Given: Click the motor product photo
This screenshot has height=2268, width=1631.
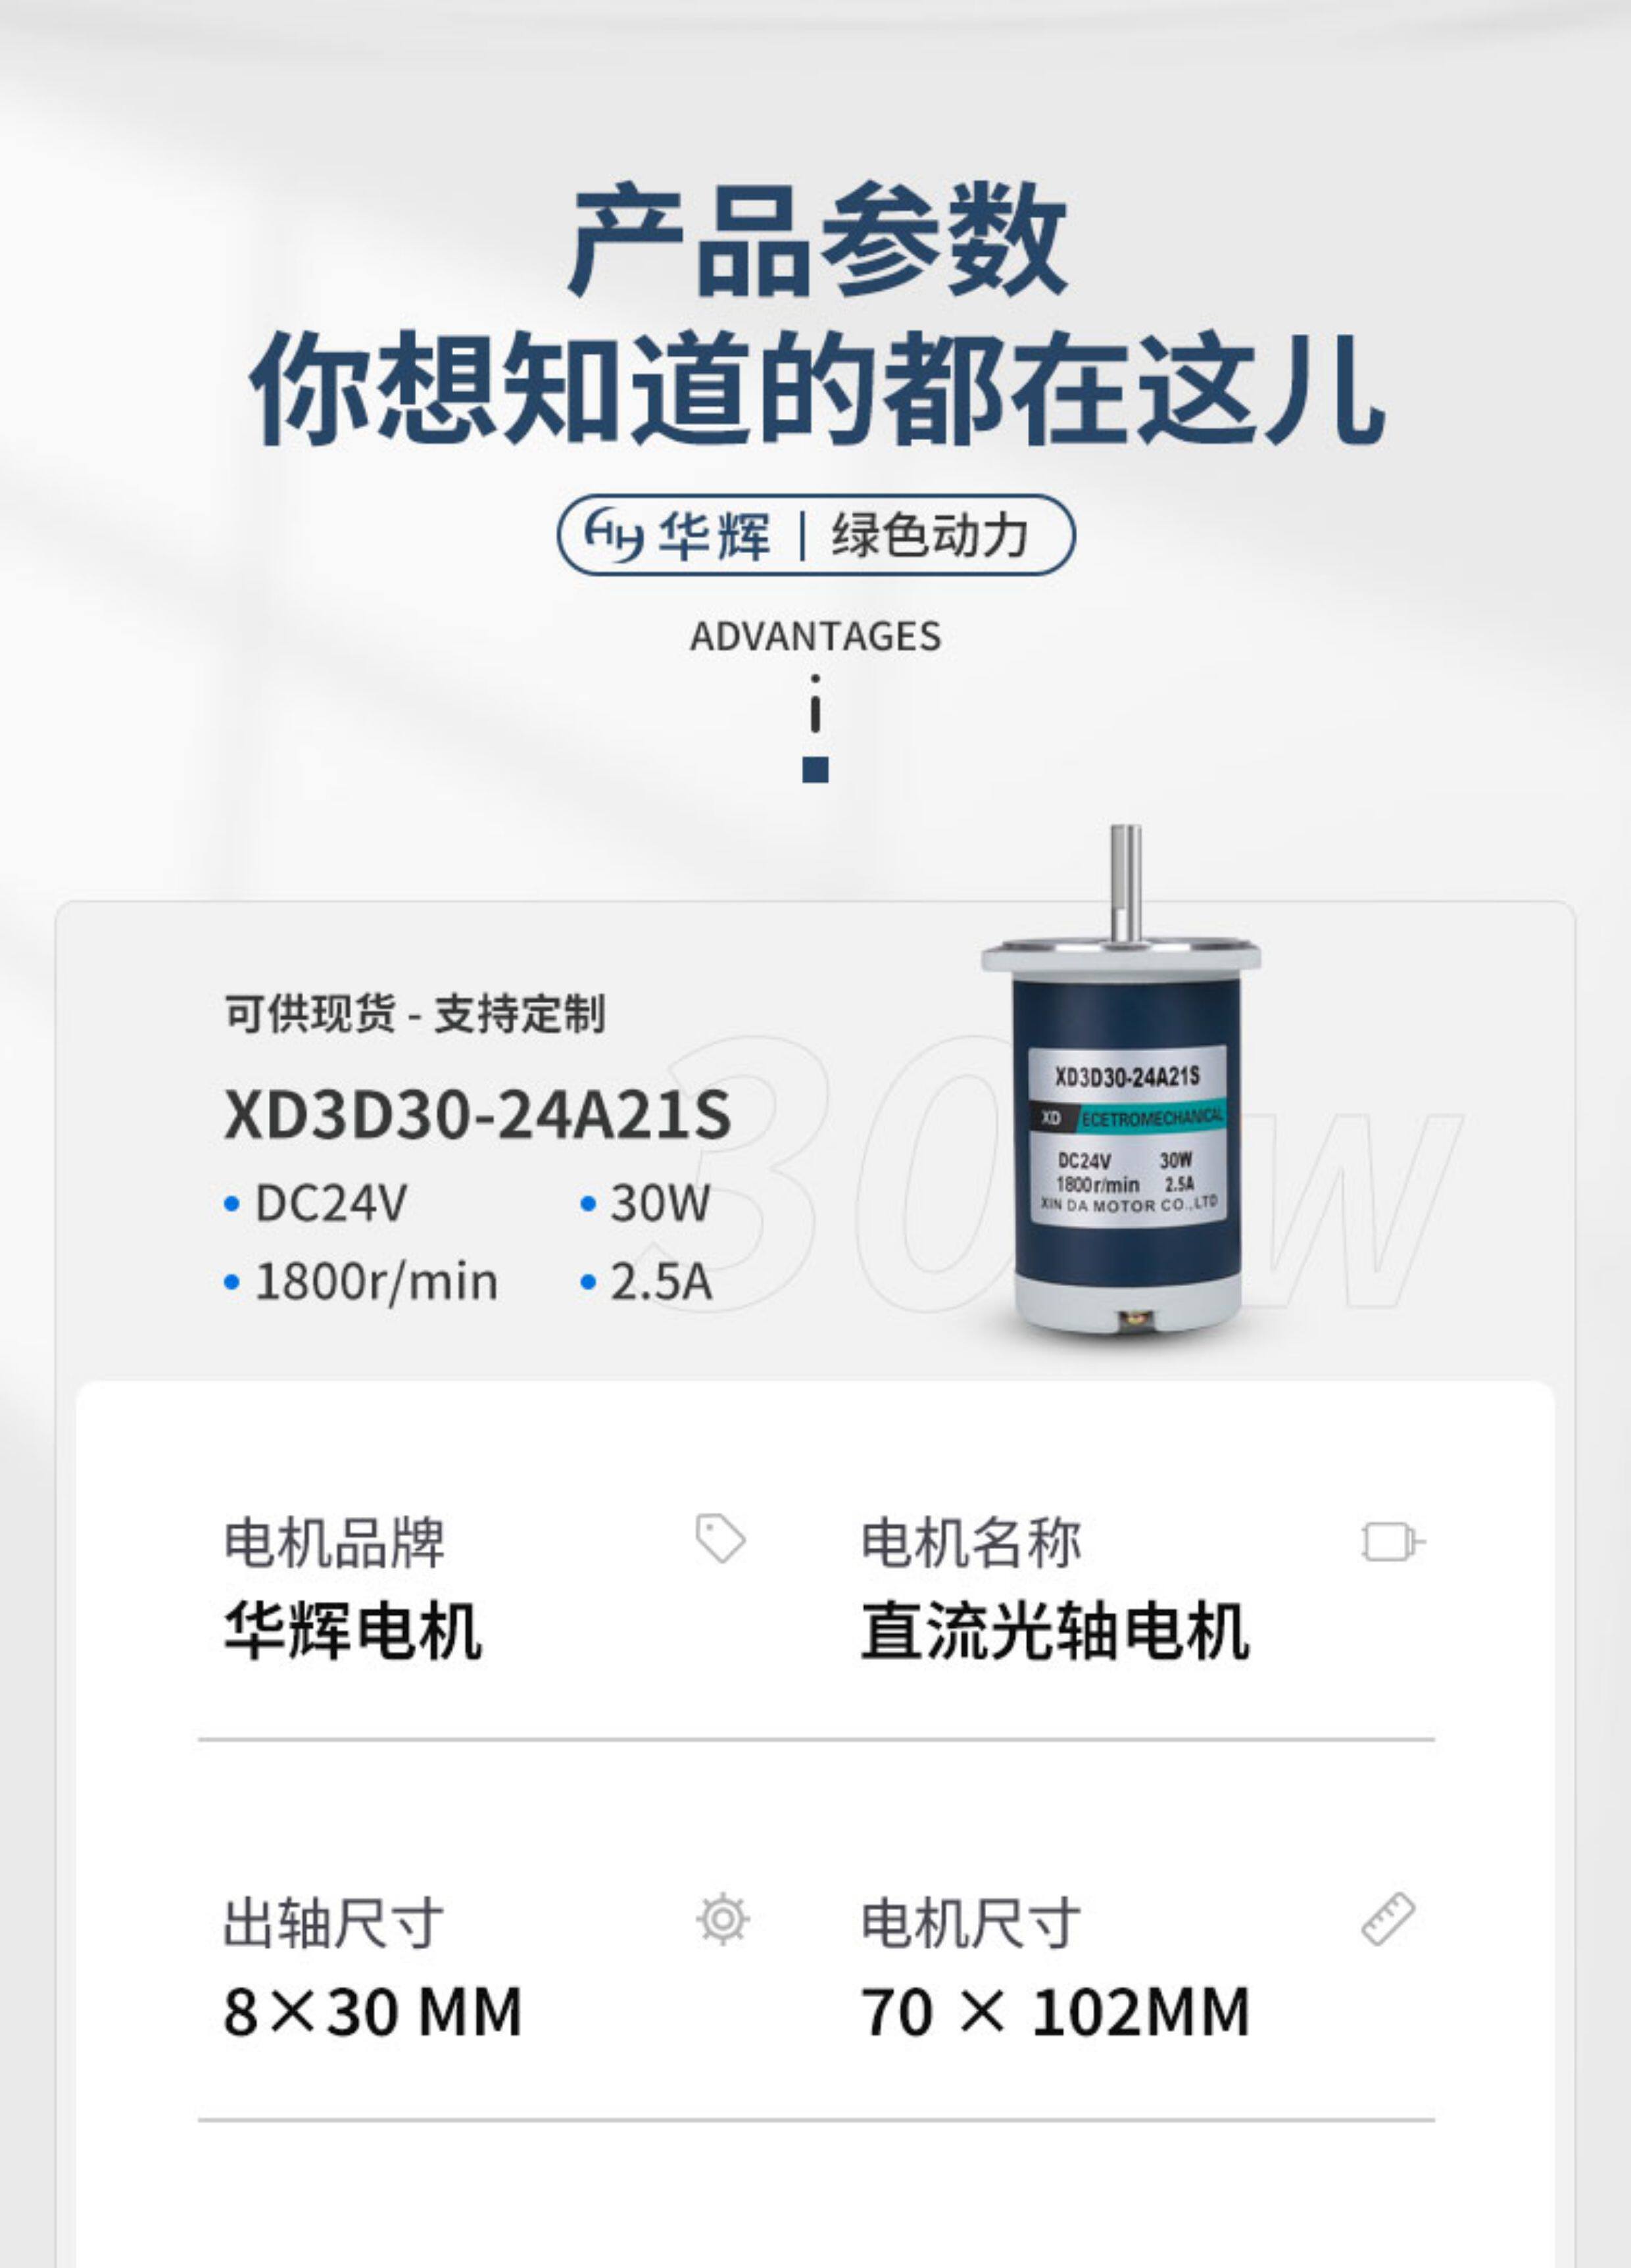Looking at the screenshot, I should (1120, 1080).
